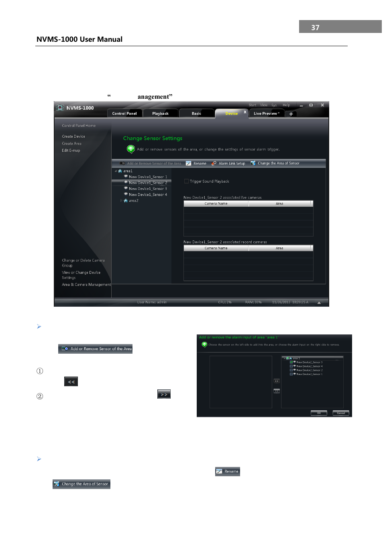The height and width of the screenshot is (542, 383).
Task: Open Alarm Link Setup from the toolbar
Action: pos(228,163)
